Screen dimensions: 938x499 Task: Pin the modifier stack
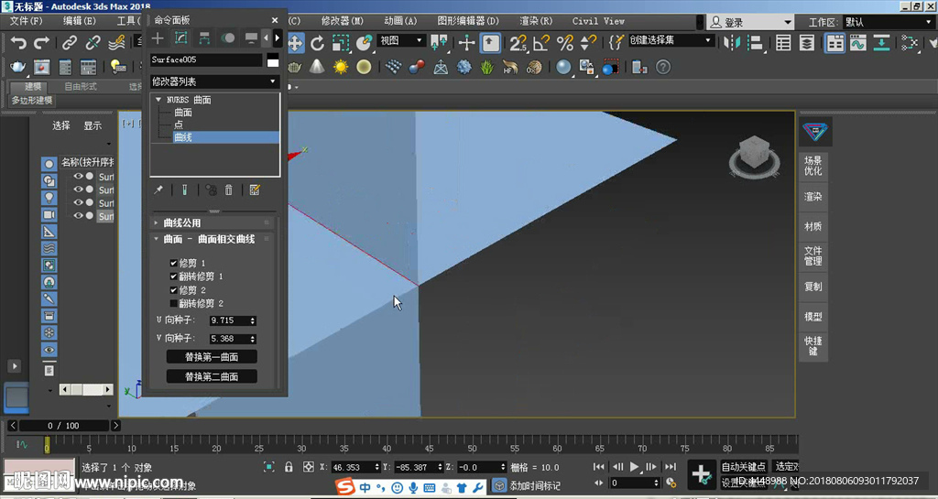tap(158, 190)
